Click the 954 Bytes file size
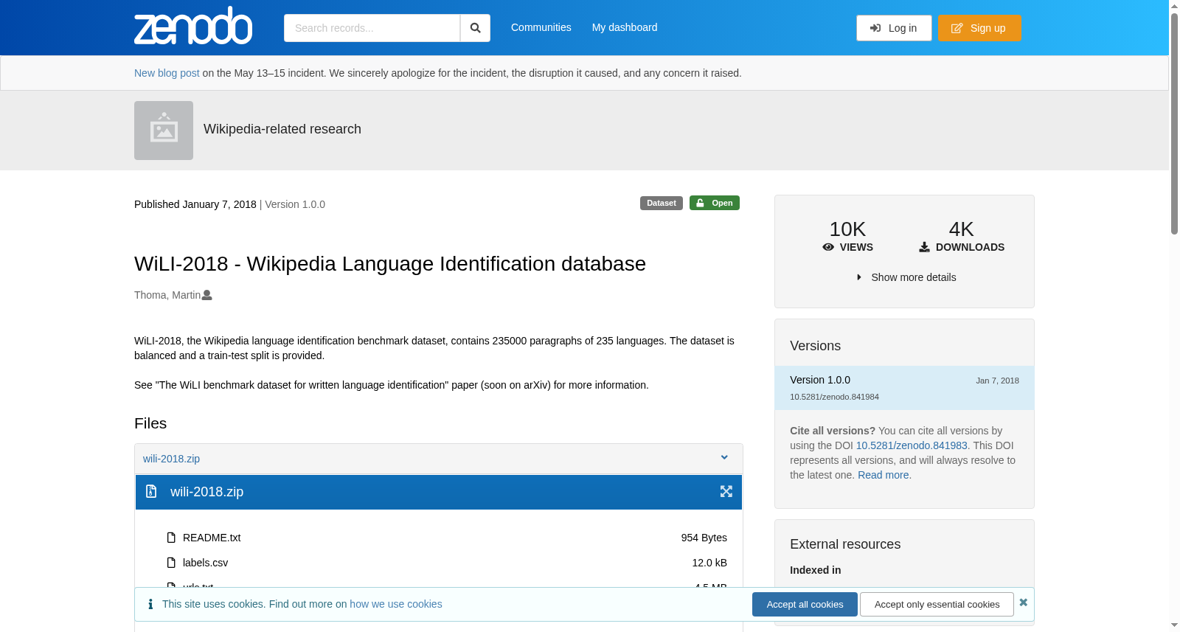Screen dimensions: 1180x632 coord(704,538)
